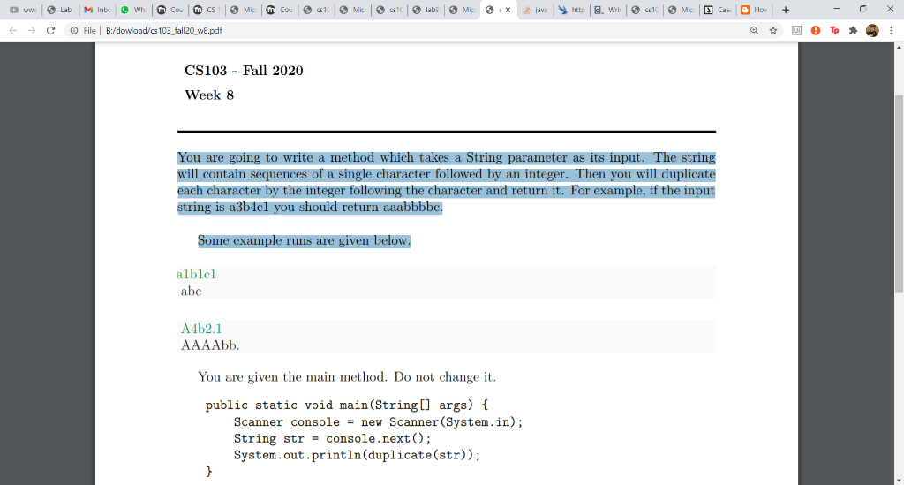This screenshot has width=904, height=485.
Task: Click the 'Scanner console = new Scanner' line
Action: point(378,422)
